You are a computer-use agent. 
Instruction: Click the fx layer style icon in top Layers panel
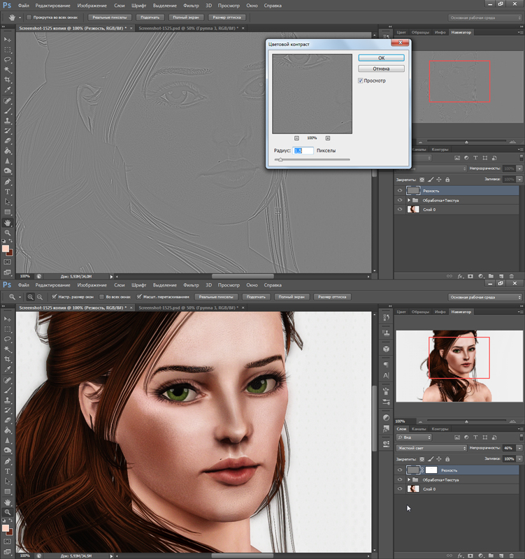[x=460, y=276]
